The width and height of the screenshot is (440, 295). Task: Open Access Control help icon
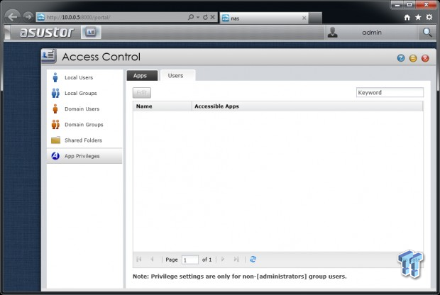[x=401, y=58]
